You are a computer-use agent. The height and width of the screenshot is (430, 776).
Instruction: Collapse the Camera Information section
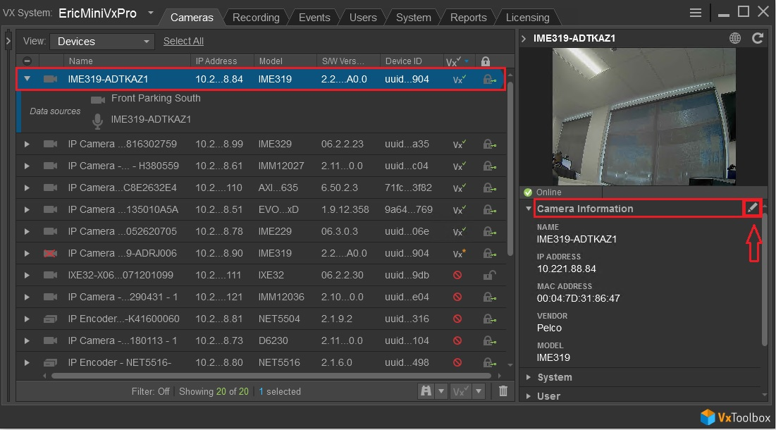pyautogui.click(x=528, y=209)
